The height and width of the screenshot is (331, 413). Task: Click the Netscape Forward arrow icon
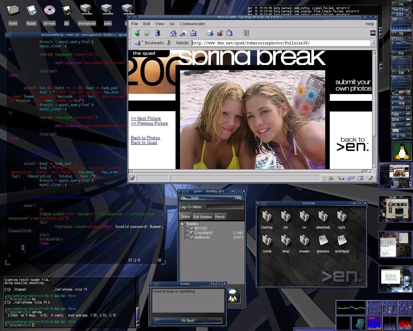click(147, 33)
